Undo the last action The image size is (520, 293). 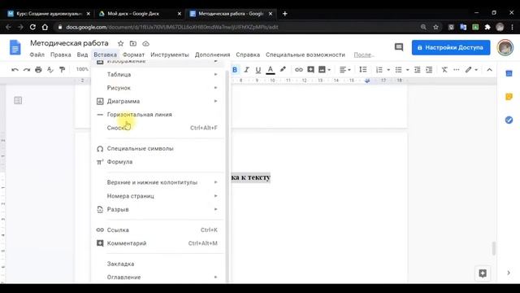pos(15,70)
